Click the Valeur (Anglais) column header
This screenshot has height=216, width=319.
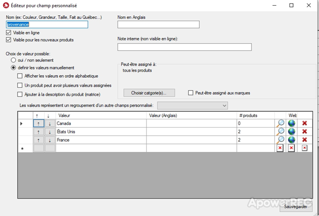click(191, 116)
